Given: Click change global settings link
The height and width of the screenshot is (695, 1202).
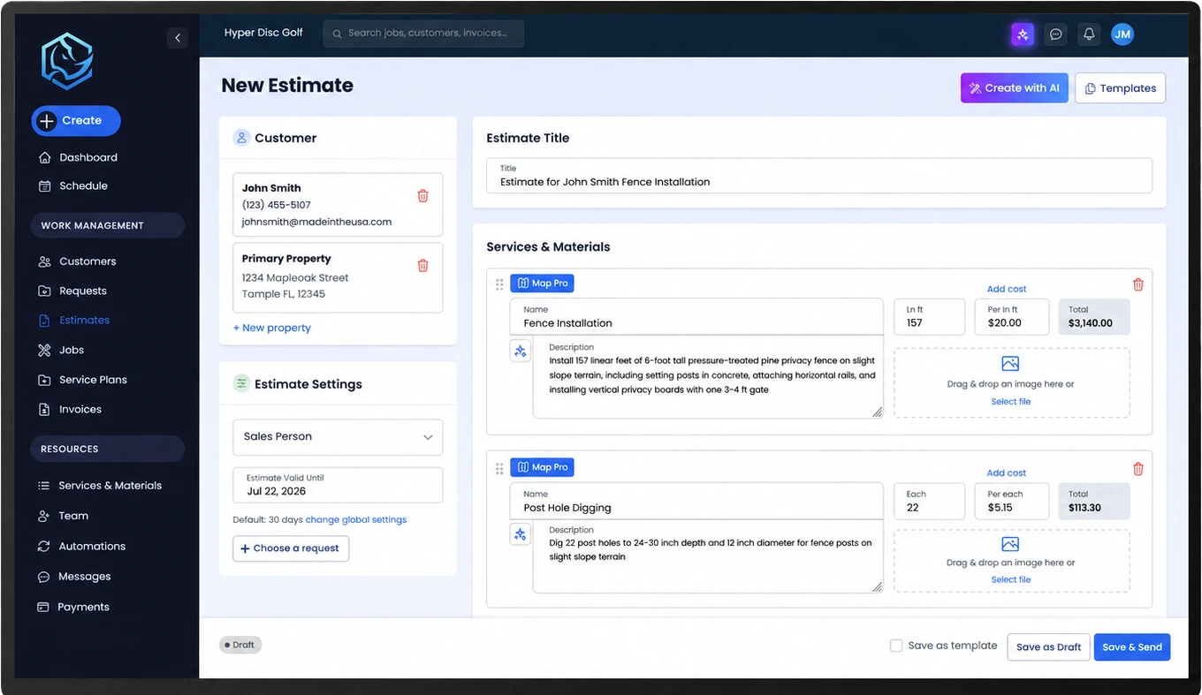Looking at the screenshot, I should (x=356, y=520).
